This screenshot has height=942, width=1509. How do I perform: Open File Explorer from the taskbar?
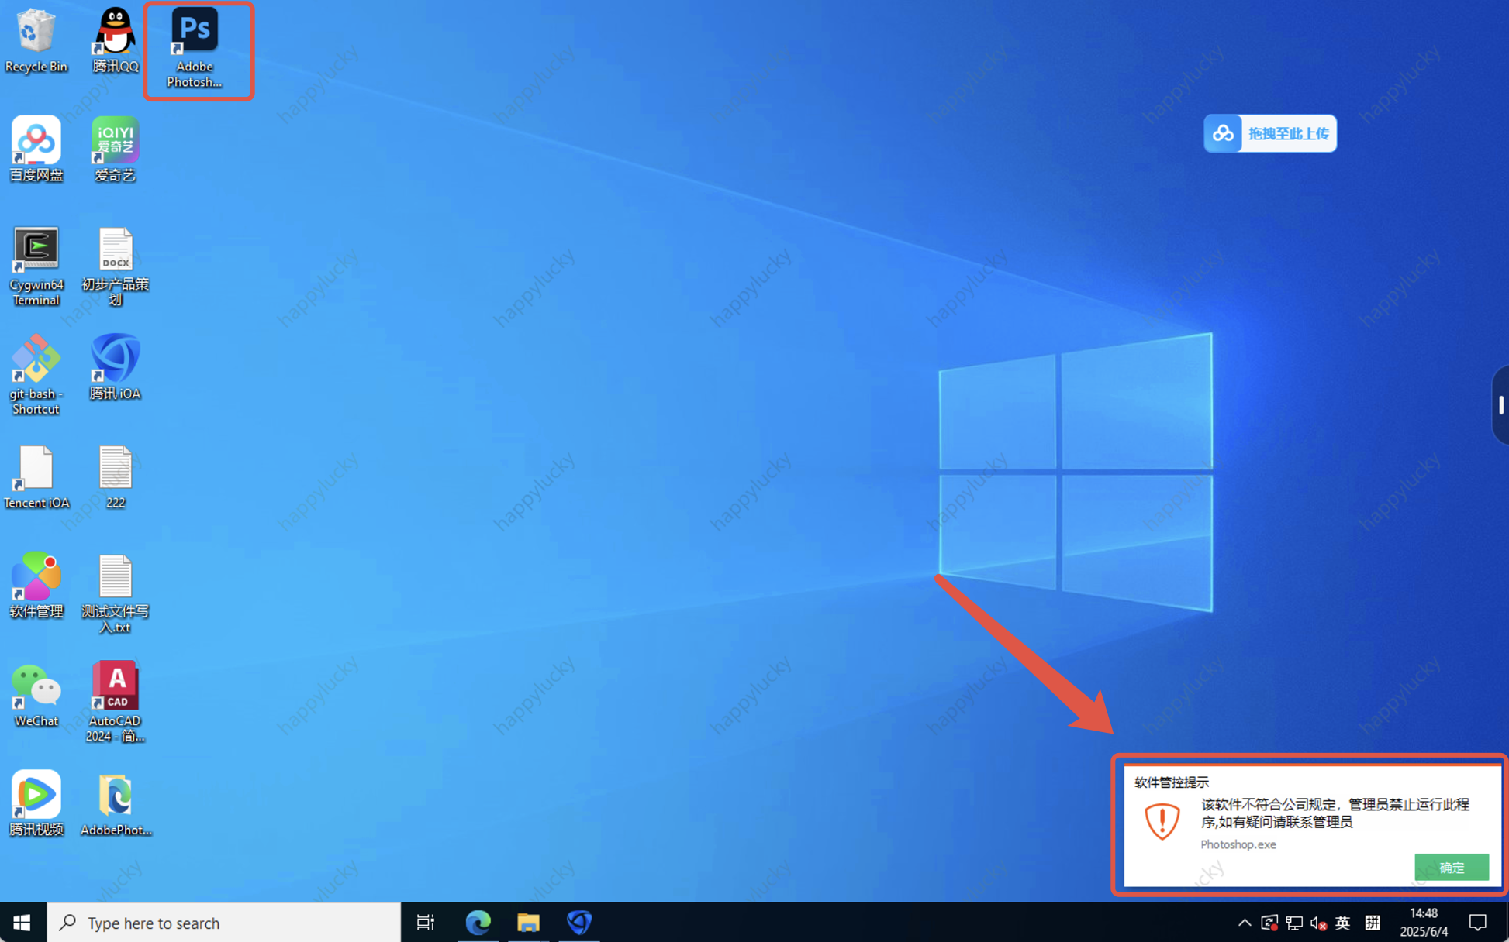(528, 923)
